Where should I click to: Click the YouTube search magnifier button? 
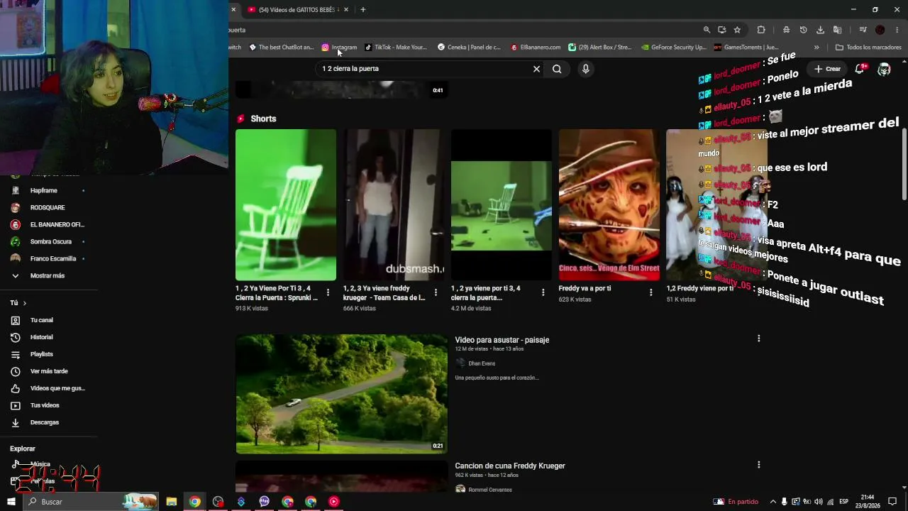point(557,69)
